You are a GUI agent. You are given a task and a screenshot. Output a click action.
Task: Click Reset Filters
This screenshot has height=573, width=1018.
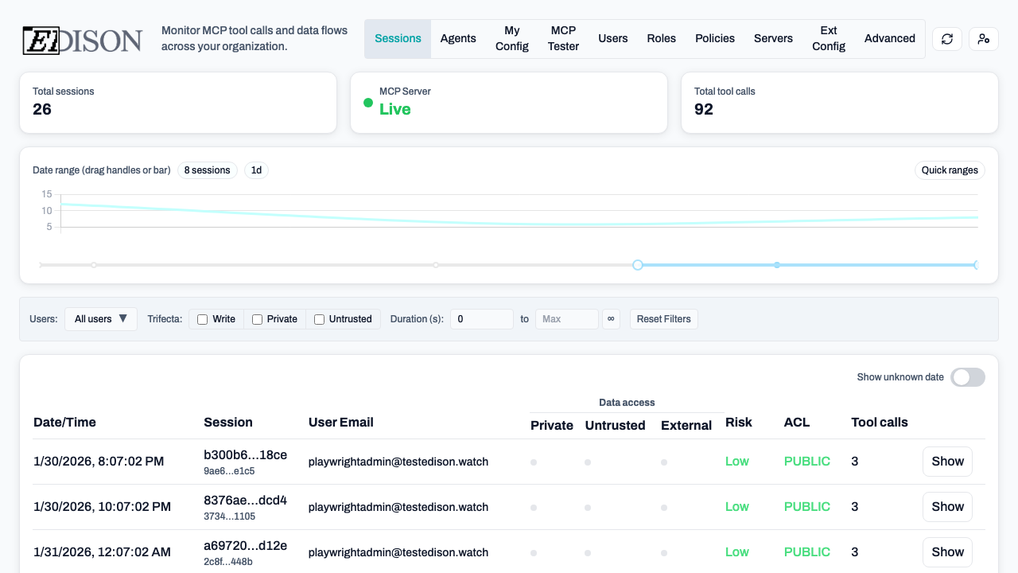tap(663, 318)
